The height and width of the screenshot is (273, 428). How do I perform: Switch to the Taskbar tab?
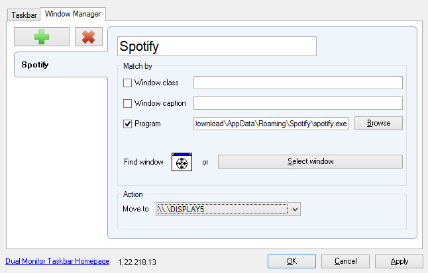click(x=24, y=15)
